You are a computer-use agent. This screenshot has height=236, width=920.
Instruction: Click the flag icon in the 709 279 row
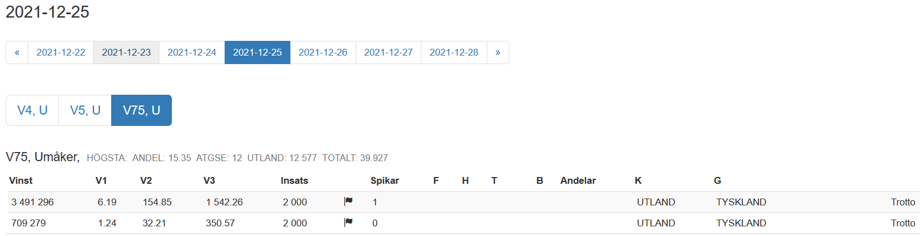(348, 222)
